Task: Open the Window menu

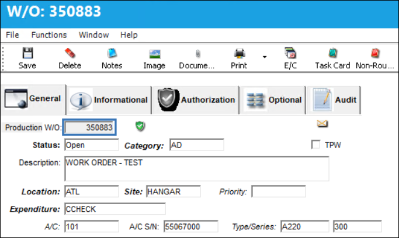Action: pos(94,35)
